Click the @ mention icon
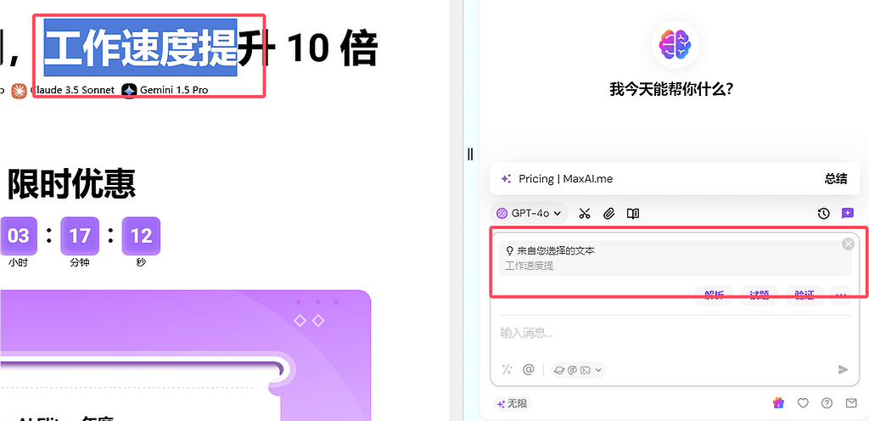 [x=528, y=369]
